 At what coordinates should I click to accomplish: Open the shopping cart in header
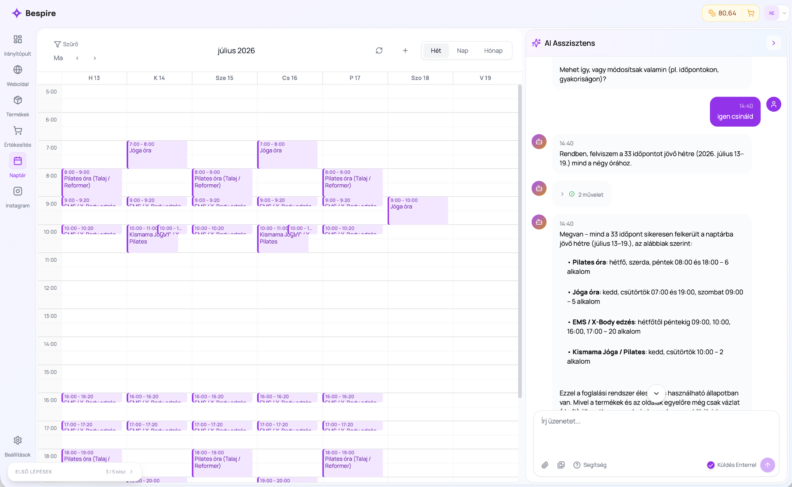coord(751,13)
